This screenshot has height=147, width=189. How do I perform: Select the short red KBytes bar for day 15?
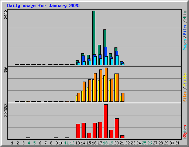pos(89,136)
